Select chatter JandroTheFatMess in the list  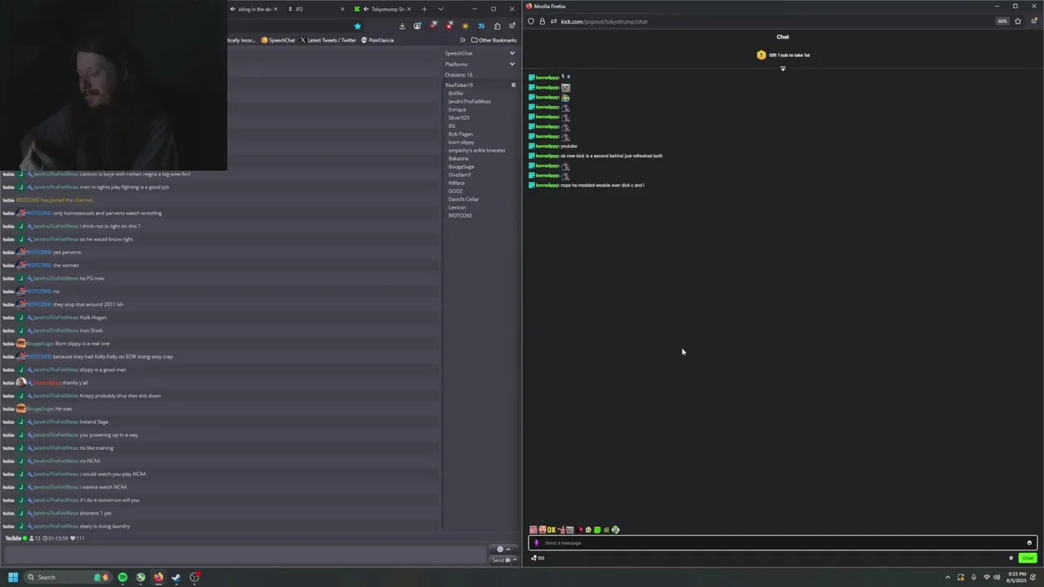470,101
